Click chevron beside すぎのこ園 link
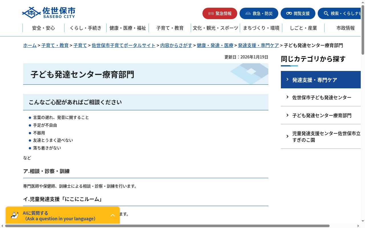Image resolution: width=365 pixels, height=228 pixels. pyautogui.click(x=287, y=136)
